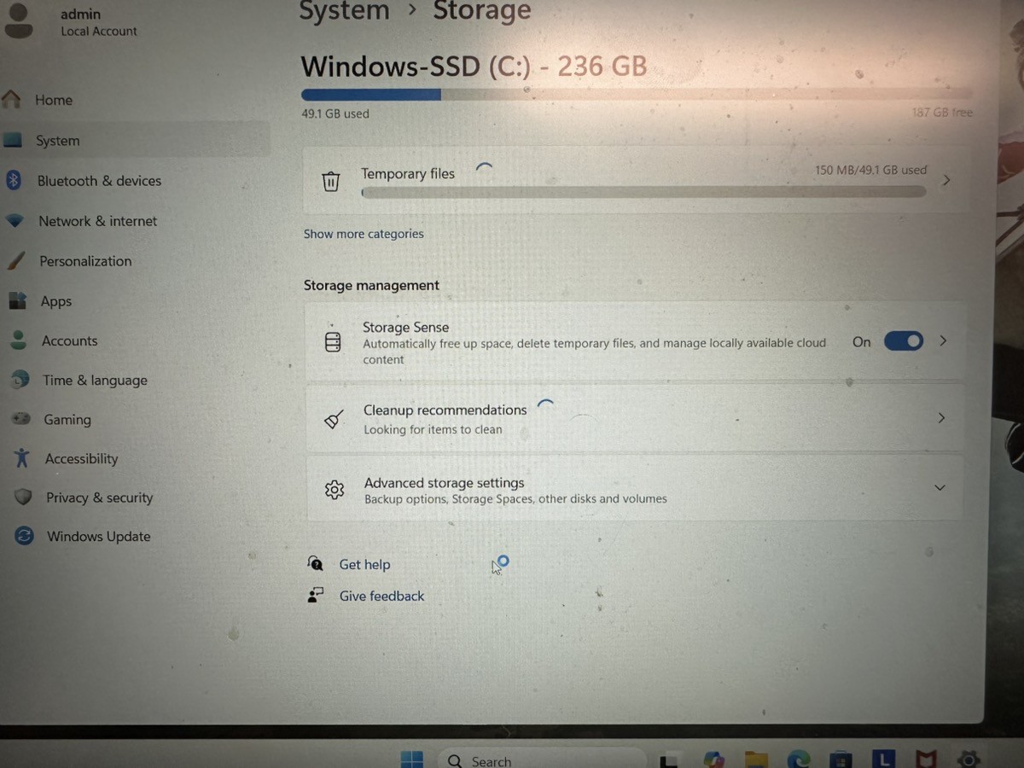Click the "187 GB free" text
Screen dimensions: 1024x768
(942, 112)
